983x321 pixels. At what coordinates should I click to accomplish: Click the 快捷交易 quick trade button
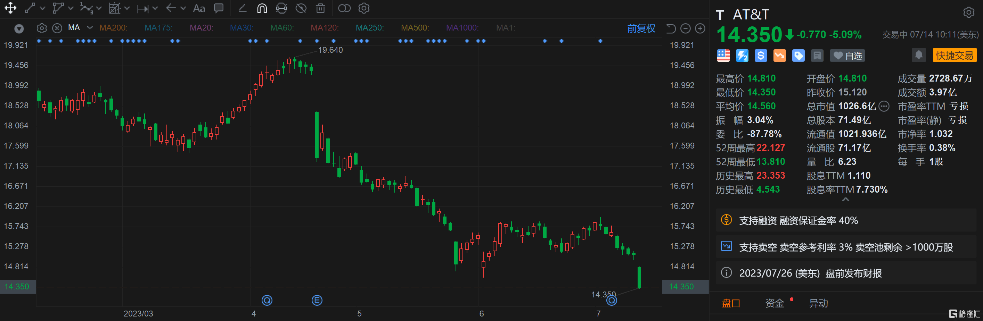coord(955,55)
